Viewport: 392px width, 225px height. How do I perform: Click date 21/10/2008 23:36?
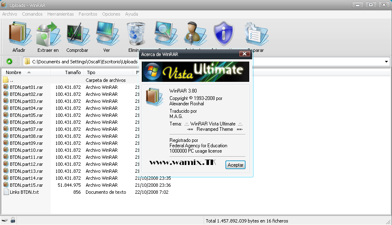[x=153, y=185]
